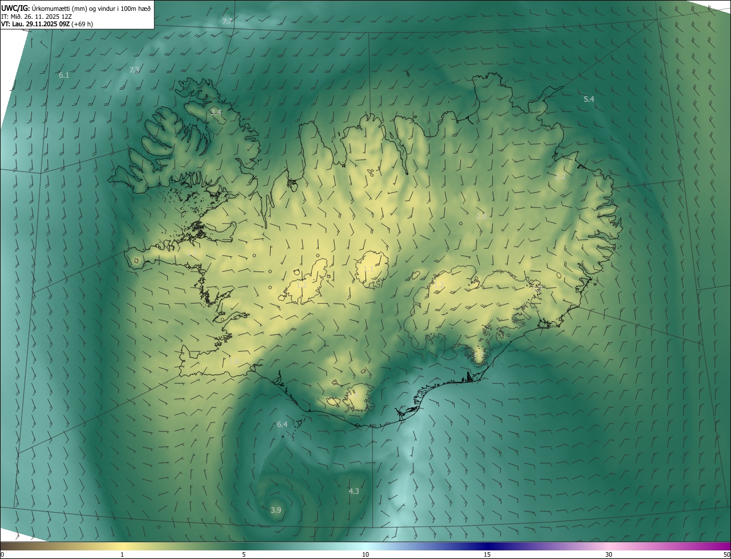Click the "VT: Lau. 29.11.2025 09Z" valid time
This screenshot has height=559, width=731.
(36, 24)
